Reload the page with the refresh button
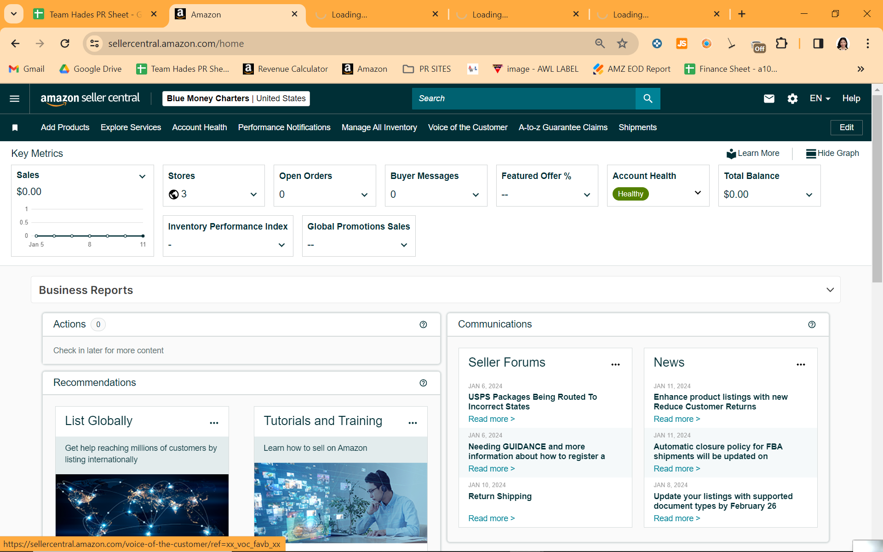This screenshot has height=552, width=883. pyautogui.click(x=65, y=44)
